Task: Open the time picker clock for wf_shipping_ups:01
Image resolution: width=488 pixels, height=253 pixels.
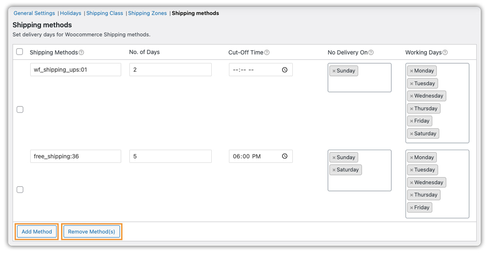Action: [285, 70]
